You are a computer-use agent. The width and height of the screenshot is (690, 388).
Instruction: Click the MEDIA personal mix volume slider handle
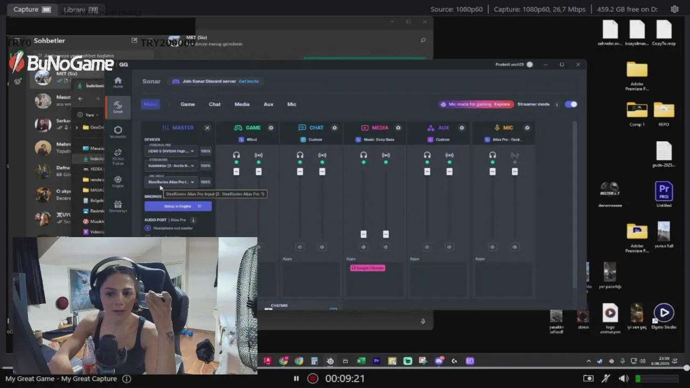pyautogui.click(x=363, y=234)
